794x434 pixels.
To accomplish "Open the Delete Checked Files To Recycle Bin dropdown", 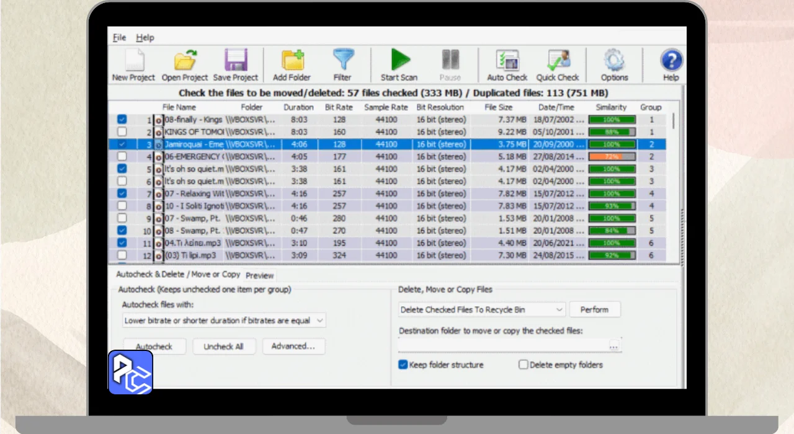I will coord(481,309).
